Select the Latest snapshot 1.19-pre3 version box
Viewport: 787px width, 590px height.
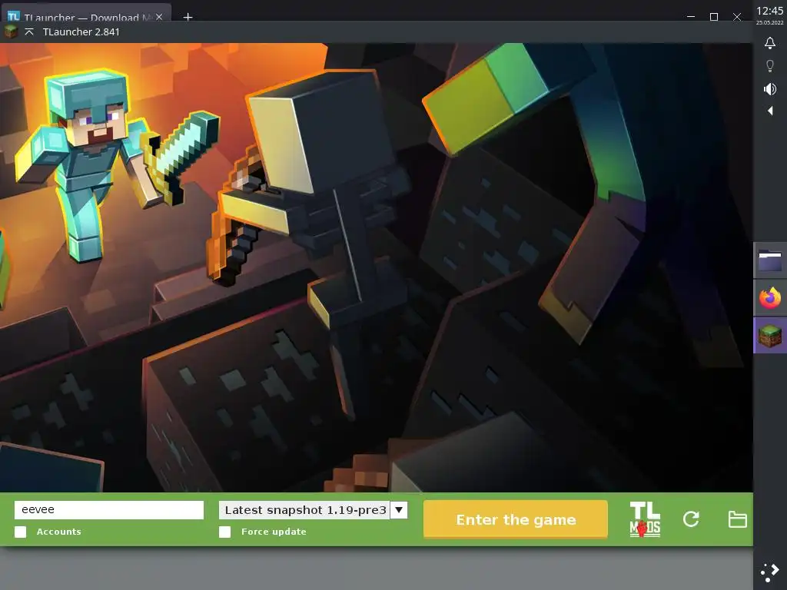coord(304,510)
